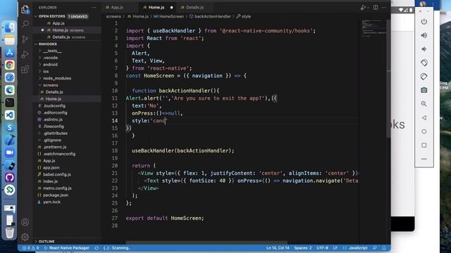The height and width of the screenshot is (253, 451).
Task: Switch to the Details.js editor tab
Action: point(194,8)
